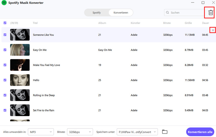
Task: Click the 04:45 duration value
Action: point(205,35)
